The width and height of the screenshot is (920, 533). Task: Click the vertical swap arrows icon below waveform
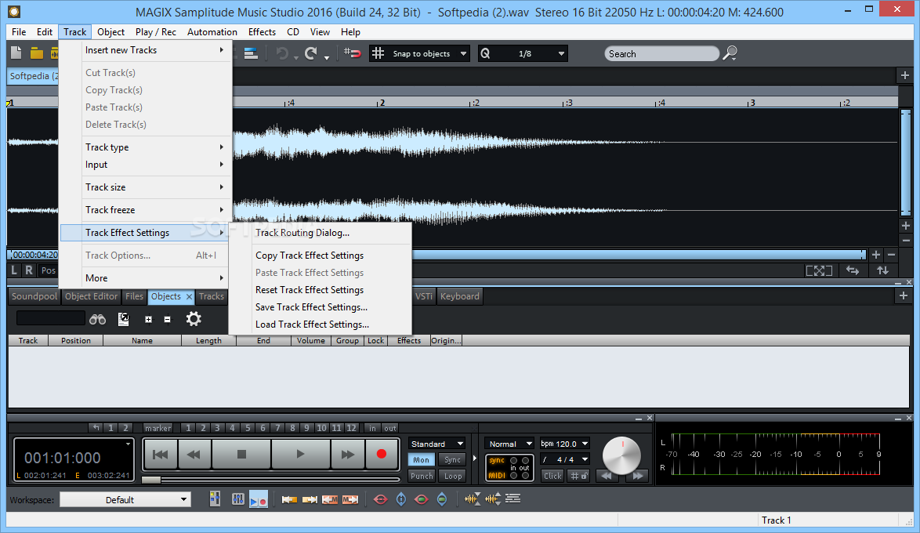point(883,270)
